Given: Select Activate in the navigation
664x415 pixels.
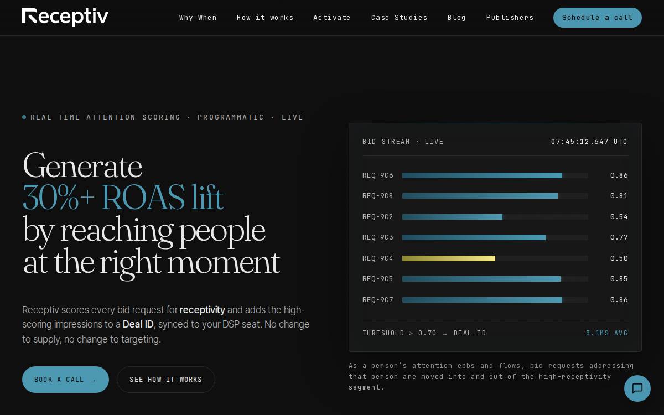Looking at the screenshot, I should pyautogui.click(x=332, y=18).
